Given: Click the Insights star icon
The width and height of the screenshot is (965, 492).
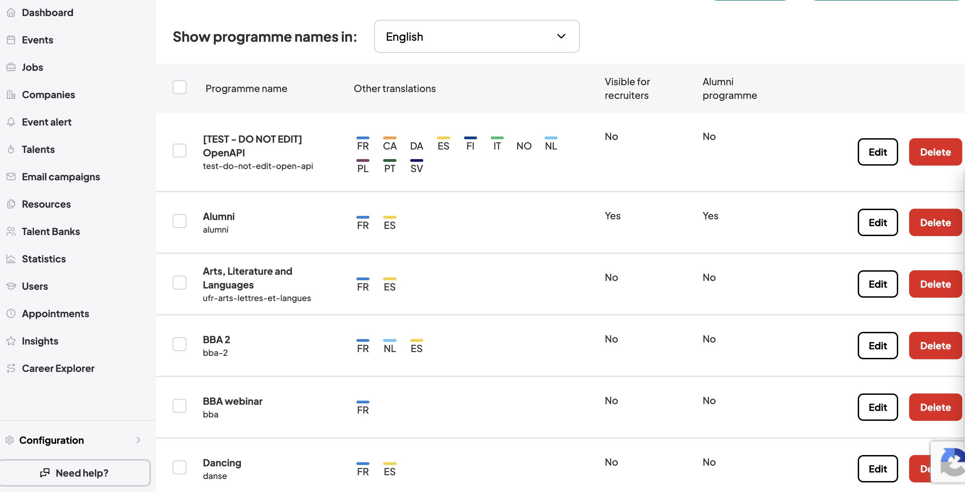Looking at the screenshot, I should [11, 341].
